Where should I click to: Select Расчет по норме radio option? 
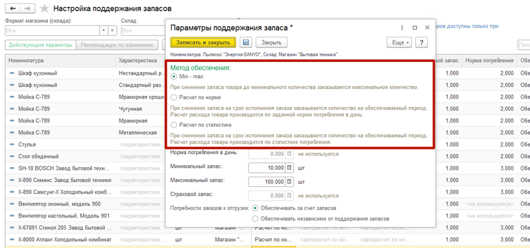pyautogui.click(x=174, y=97)
